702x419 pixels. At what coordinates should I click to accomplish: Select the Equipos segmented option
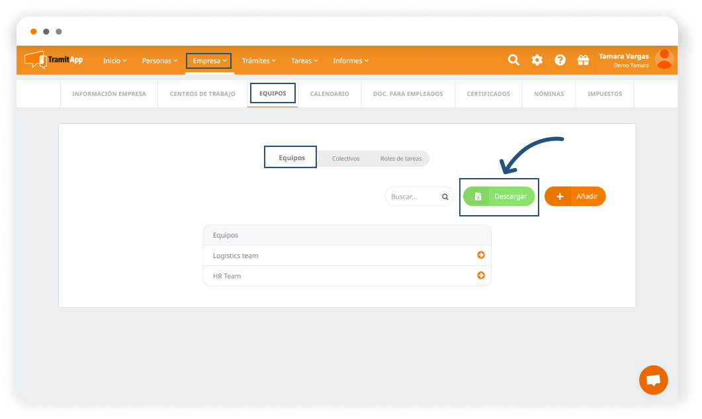[292, 158]
